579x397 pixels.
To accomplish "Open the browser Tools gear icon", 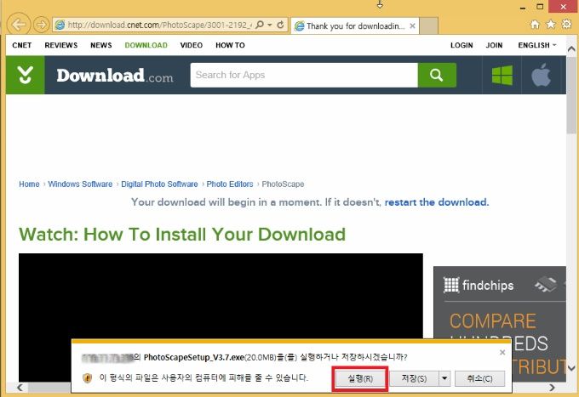I will pos(566,25).
